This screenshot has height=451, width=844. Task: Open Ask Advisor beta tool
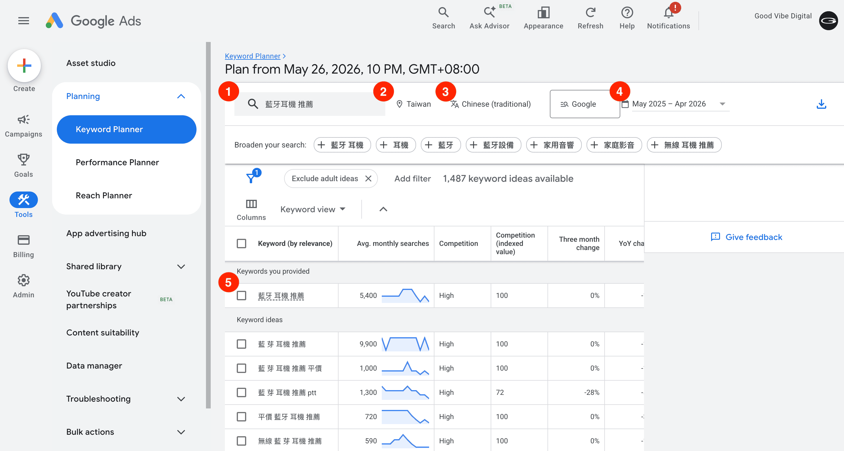[x=489, y=18]
